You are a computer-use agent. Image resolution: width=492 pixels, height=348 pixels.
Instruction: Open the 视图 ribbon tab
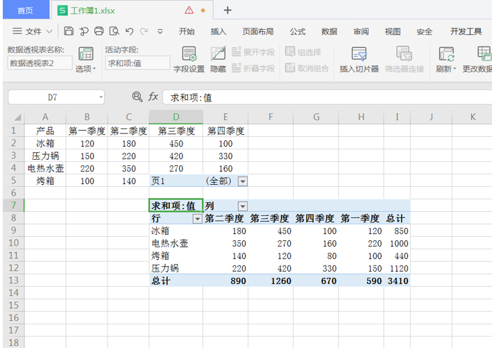pyautogui.click(x=393, y=31)
